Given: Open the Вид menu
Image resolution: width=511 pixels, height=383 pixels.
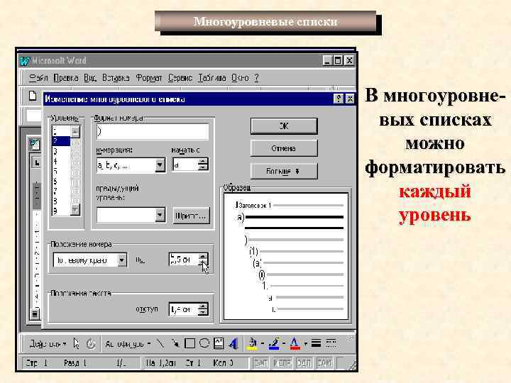Looking at the screenshot, I should 90,78.
